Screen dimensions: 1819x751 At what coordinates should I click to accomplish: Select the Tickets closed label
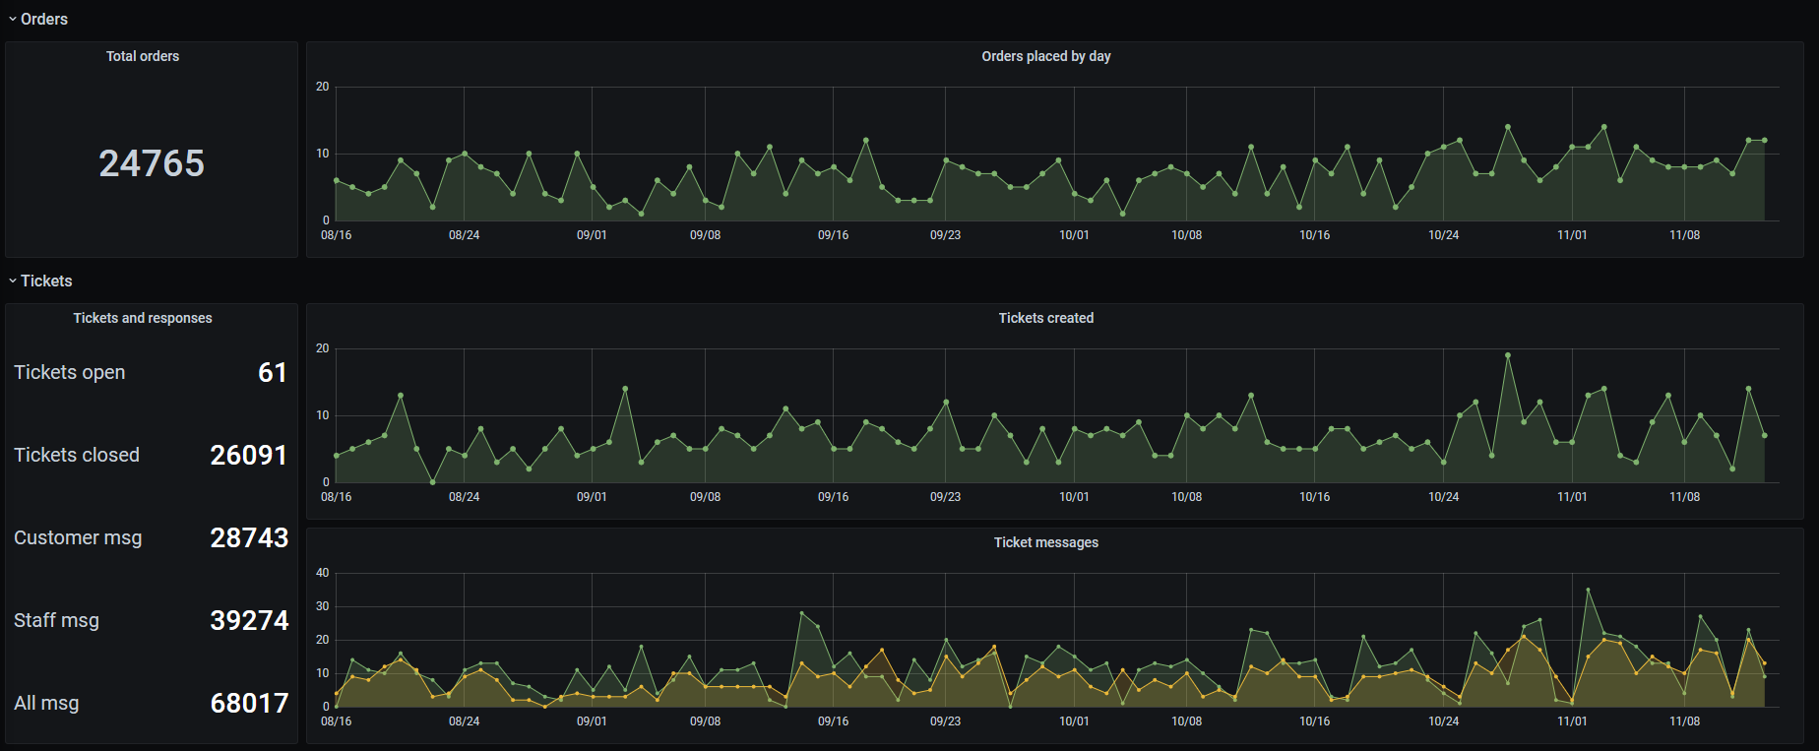click(x=77, y=455)
